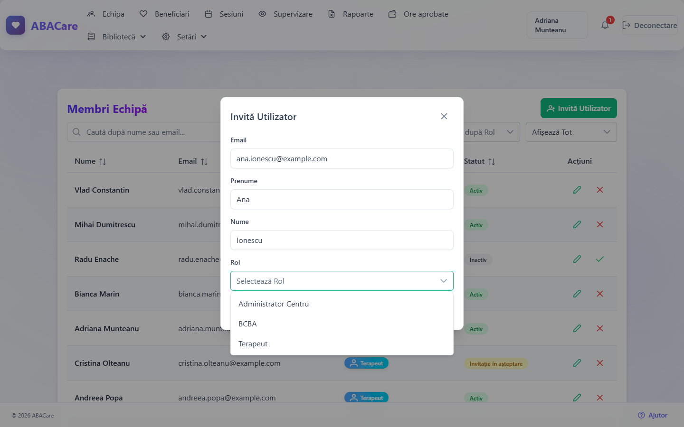Edit Vlad Constantin with the pencil icon
The height and width of the screenshot is (427, 684).
577,190
